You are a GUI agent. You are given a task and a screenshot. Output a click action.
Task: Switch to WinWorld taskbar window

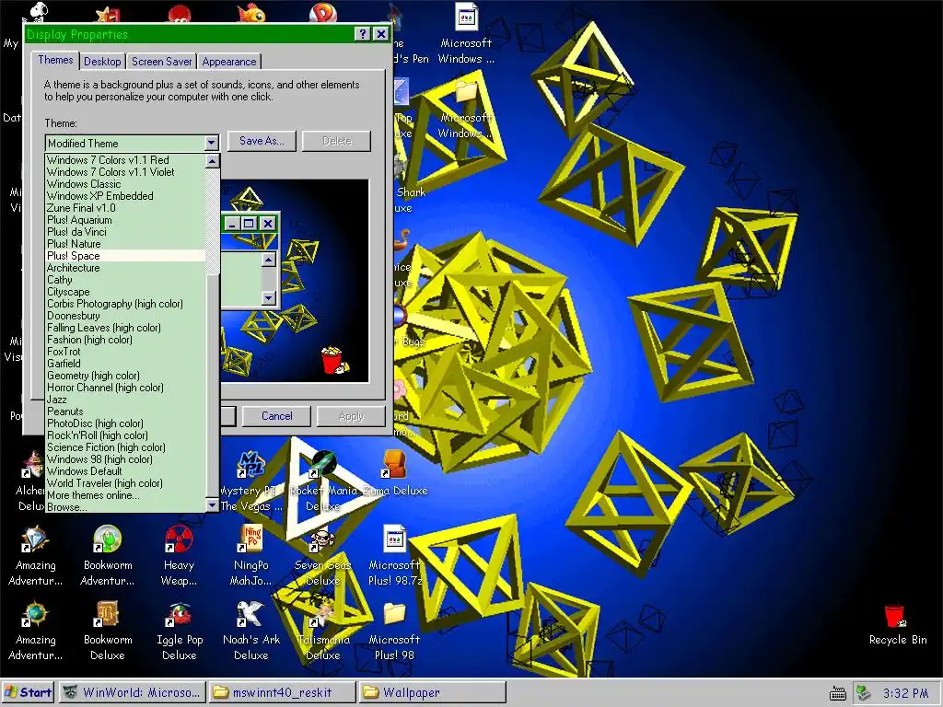(x=133, y=692)
